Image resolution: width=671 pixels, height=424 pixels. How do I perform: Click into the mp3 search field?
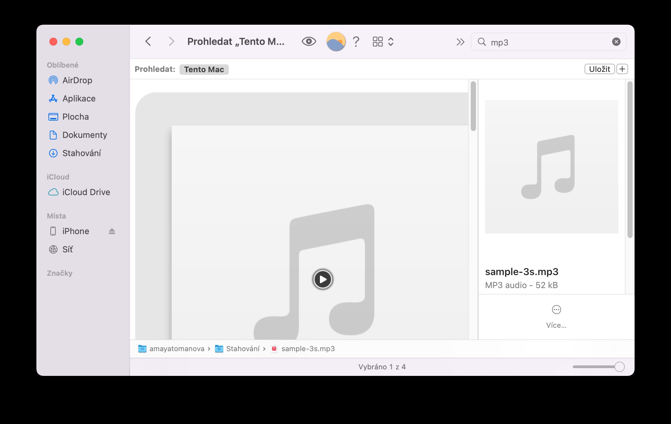click(x=546, y=42)
